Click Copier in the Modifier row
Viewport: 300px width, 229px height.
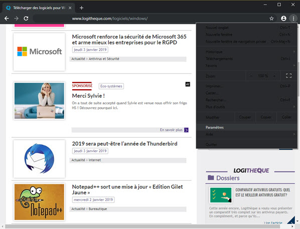point(266,117)
